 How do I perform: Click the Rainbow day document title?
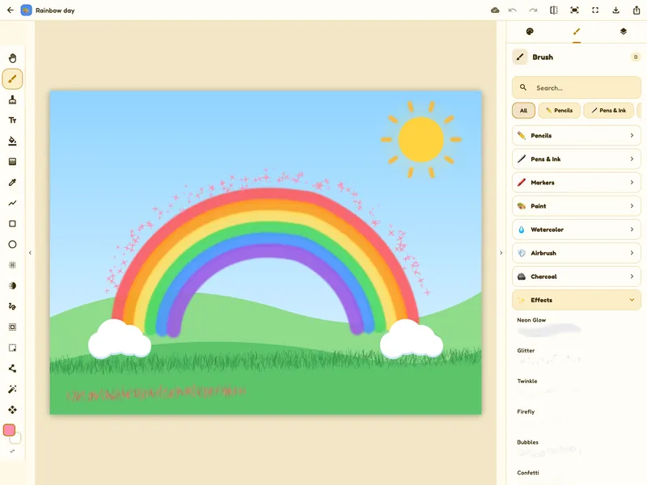pyautogui.click(x=55, y=11)
